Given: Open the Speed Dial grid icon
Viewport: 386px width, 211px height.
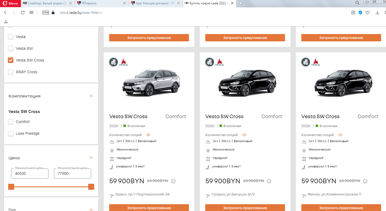Looking at the screenshot, I should point(31,13).
